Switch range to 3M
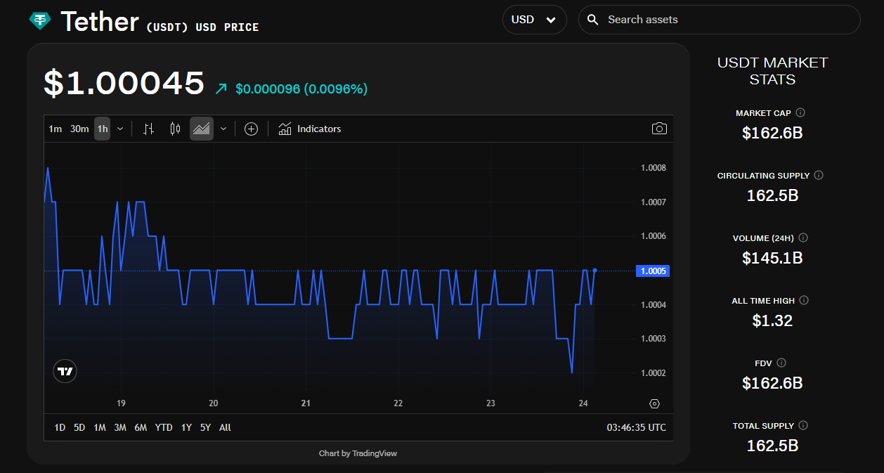This screenshot has height=473, width=884. [x=120, y=427]
